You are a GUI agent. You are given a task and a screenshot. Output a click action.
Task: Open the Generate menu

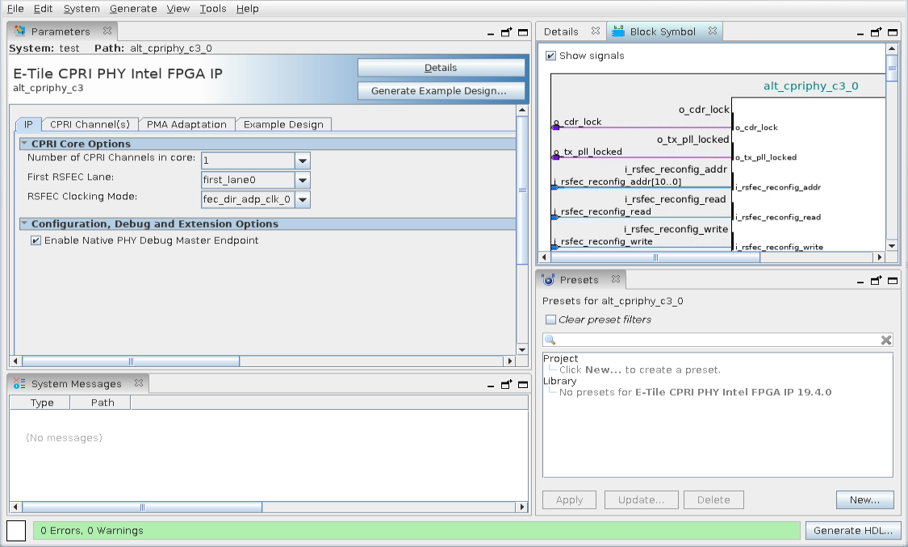[133, 9]
